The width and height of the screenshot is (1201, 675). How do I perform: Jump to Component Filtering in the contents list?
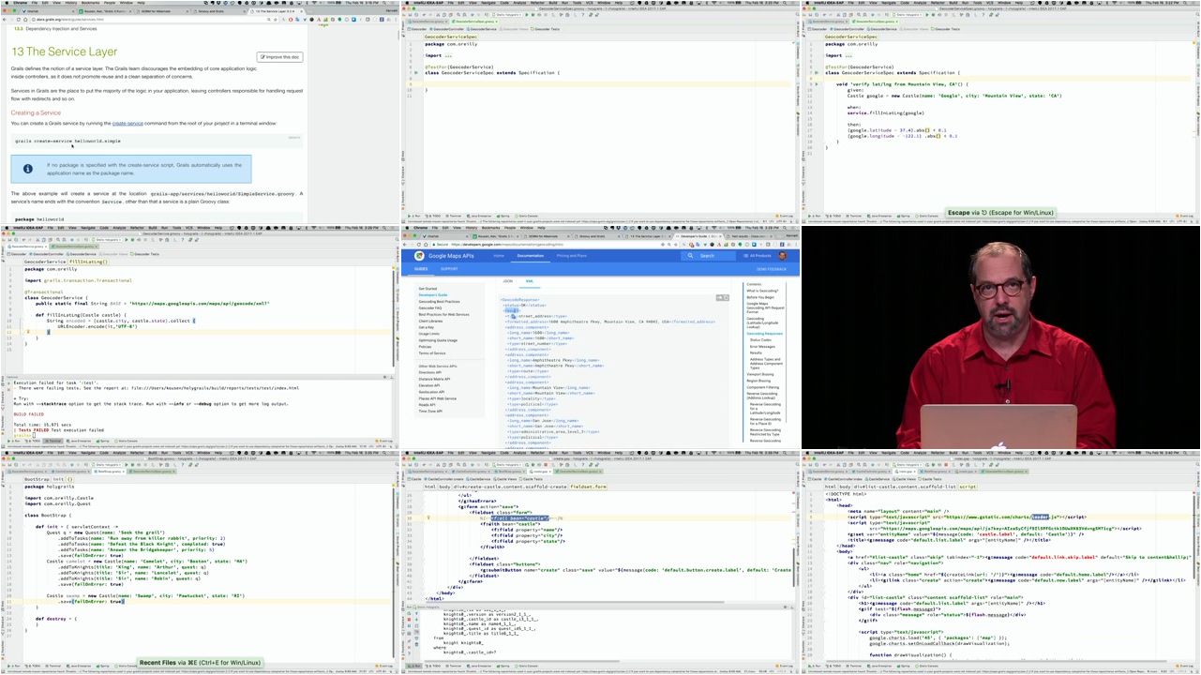[762, 387]
